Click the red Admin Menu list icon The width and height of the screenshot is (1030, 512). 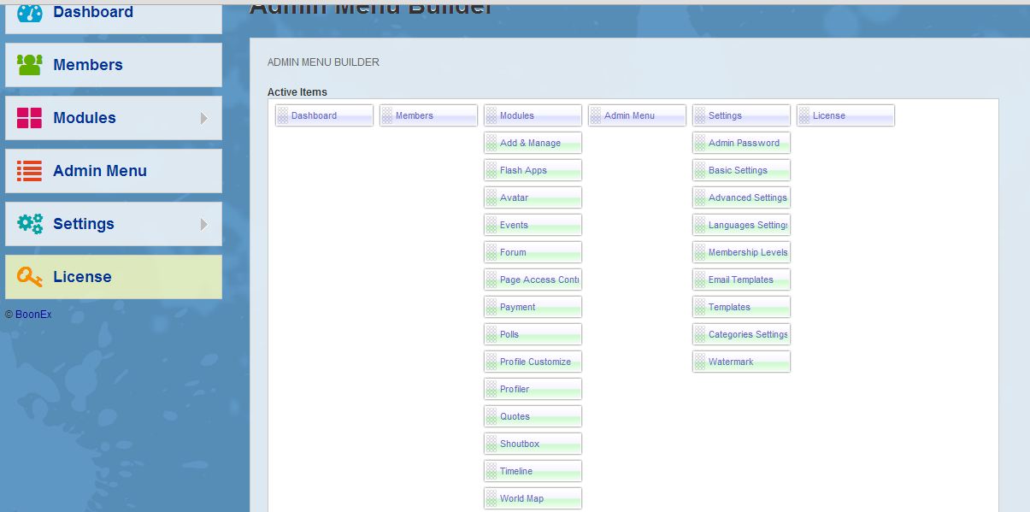tap(29, 171)
